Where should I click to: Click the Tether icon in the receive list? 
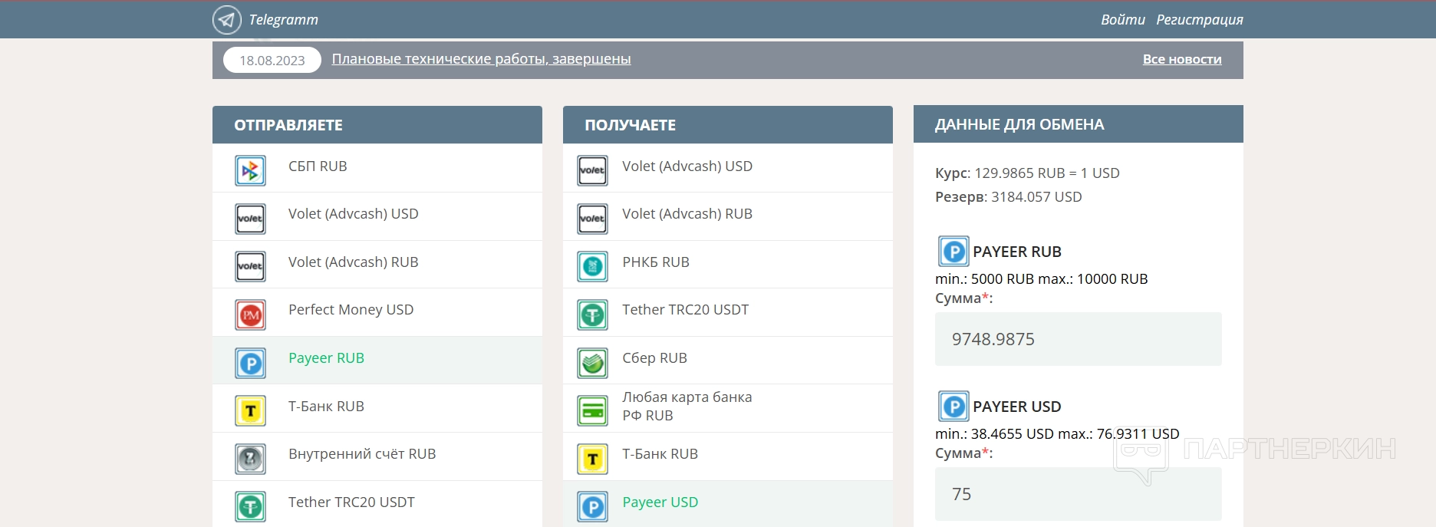pyautogui.click(x=592, y=315)
